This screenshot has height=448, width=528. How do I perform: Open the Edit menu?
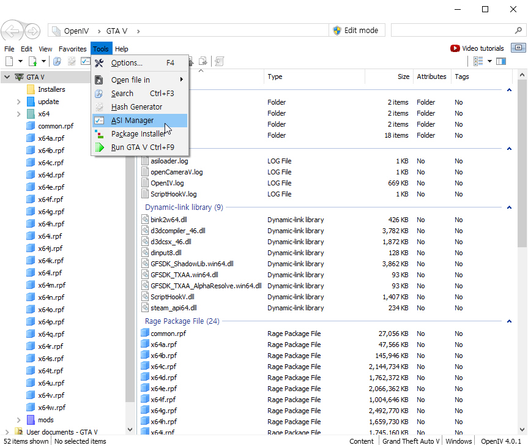[x=26, y=49]
